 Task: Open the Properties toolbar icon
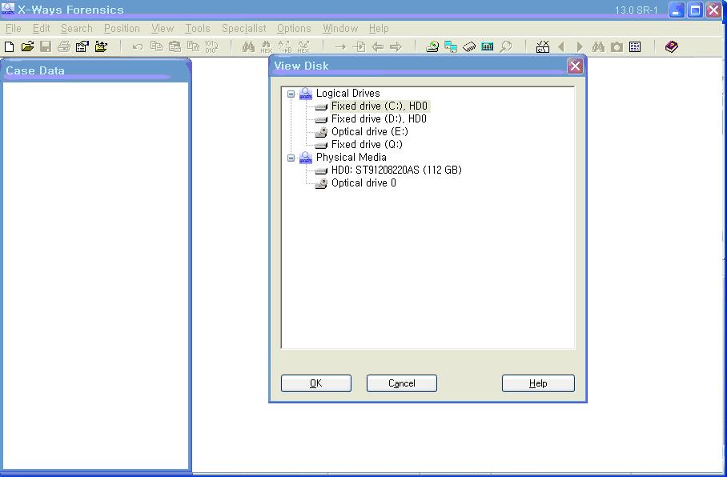coord(82,46)
